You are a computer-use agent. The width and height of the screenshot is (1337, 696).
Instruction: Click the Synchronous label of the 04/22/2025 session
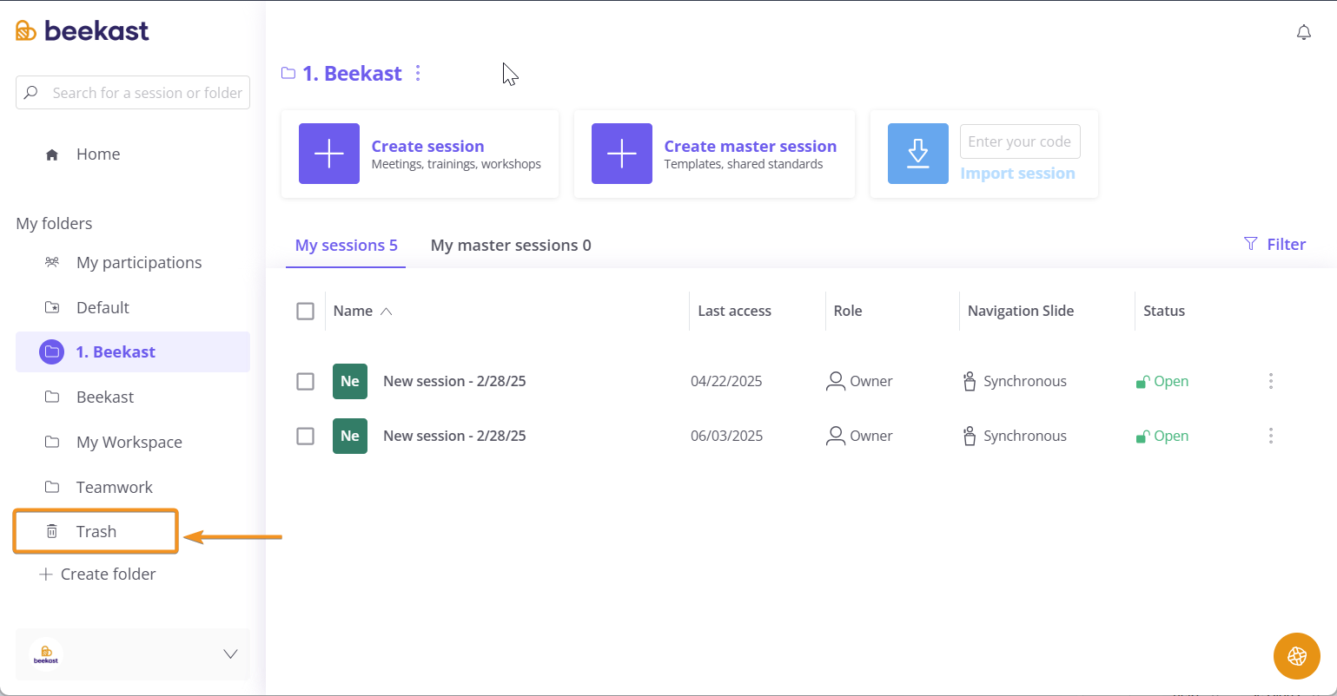click(1025, 381)
